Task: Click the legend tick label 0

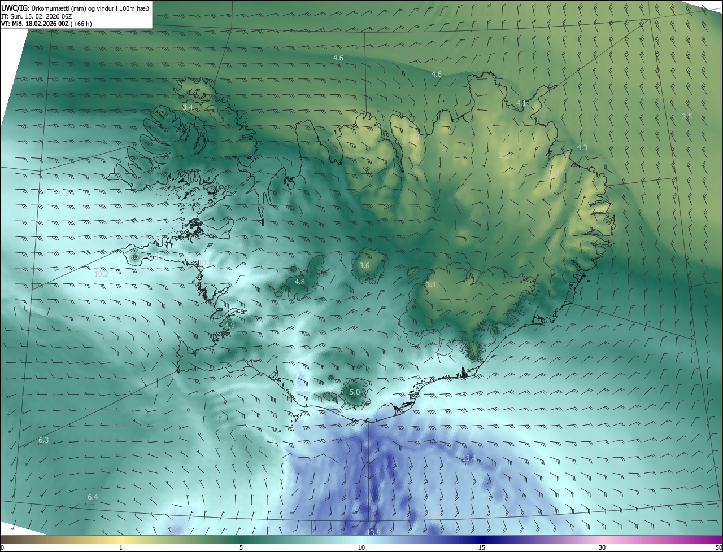Action: click(x=2, y=547)
